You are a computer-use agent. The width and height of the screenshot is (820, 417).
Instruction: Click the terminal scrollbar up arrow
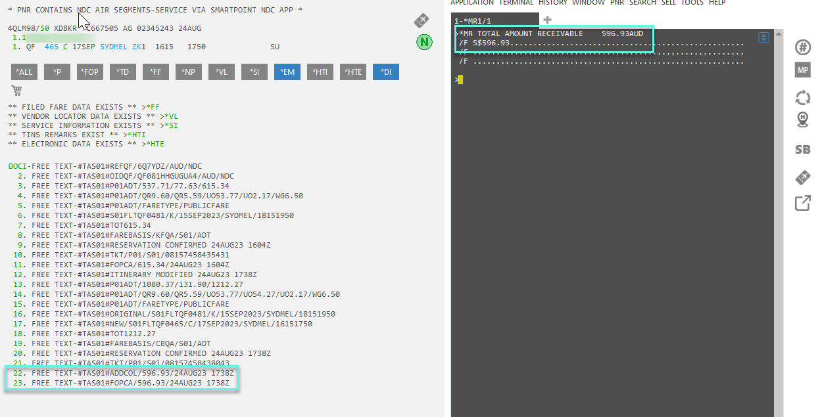(x=779, y=33)
